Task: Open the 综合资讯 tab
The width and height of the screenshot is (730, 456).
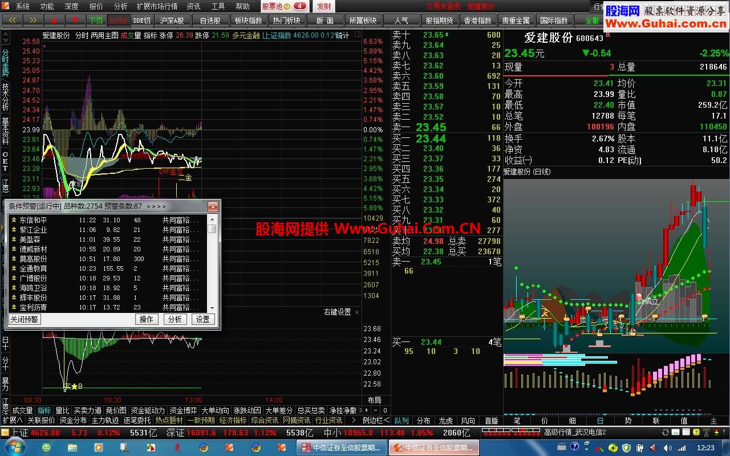Action: (265, 420)
